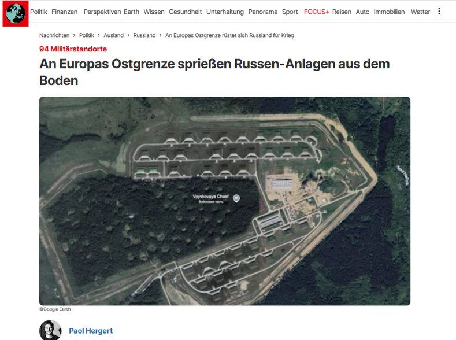Click the map location pin marker
Image resolution: width=456 pixels, height=340 pixels.
pos(237,198)
